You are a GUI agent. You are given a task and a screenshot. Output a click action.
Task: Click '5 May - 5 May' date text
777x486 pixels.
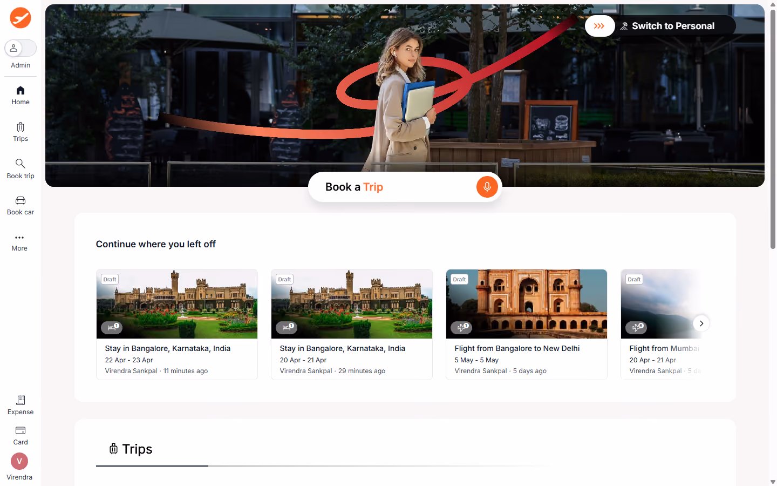click(x=476, y=360)
